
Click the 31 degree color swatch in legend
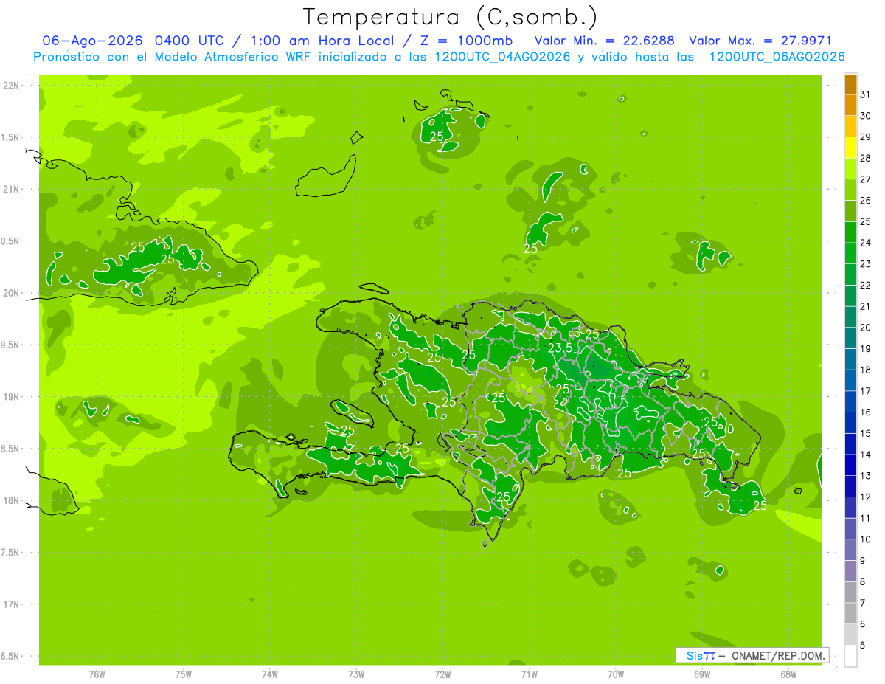[850, 85]
